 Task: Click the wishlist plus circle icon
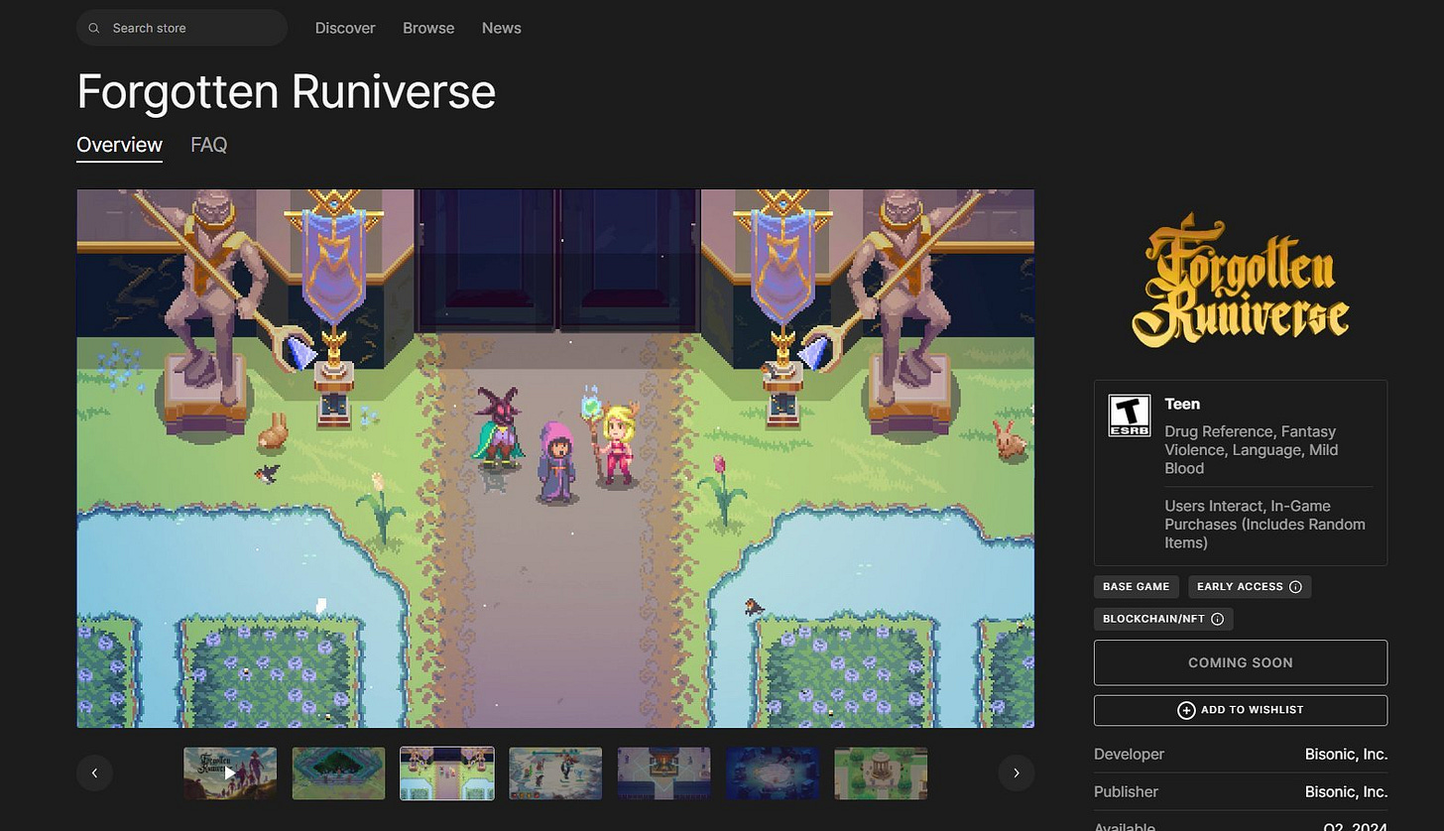(1185, 710)
